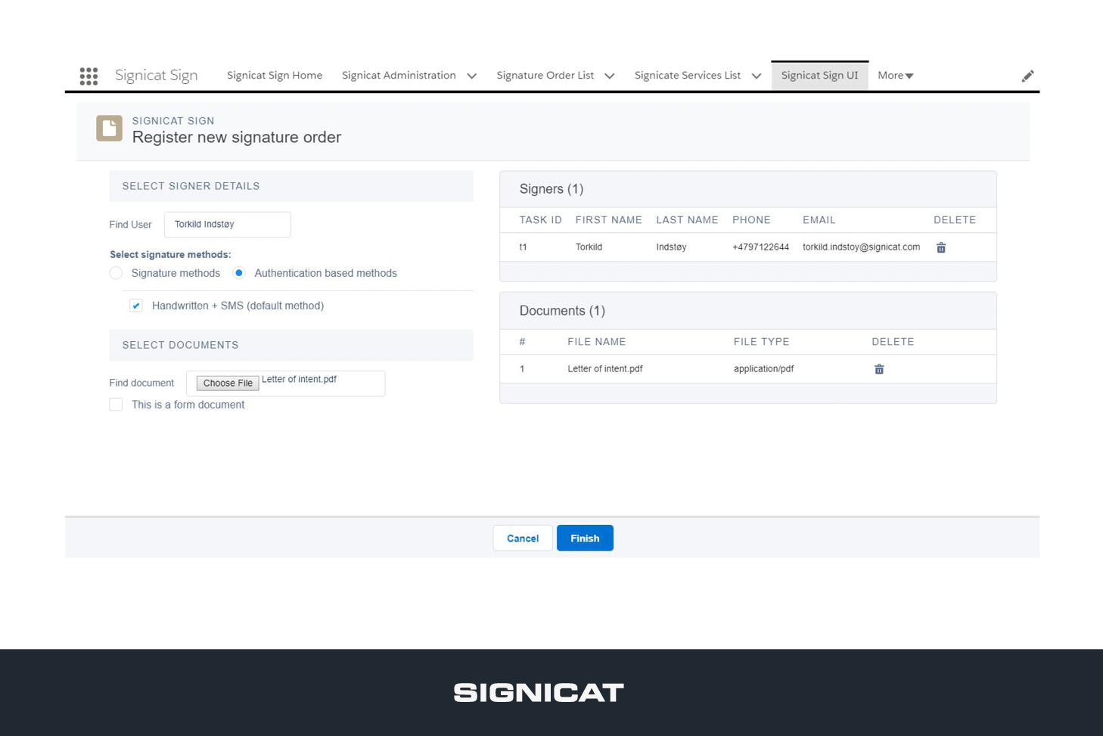Viewport: 1103px width, 736px height.
Task: Delete signer Torkild with trash icon
Action: (941, 247)
